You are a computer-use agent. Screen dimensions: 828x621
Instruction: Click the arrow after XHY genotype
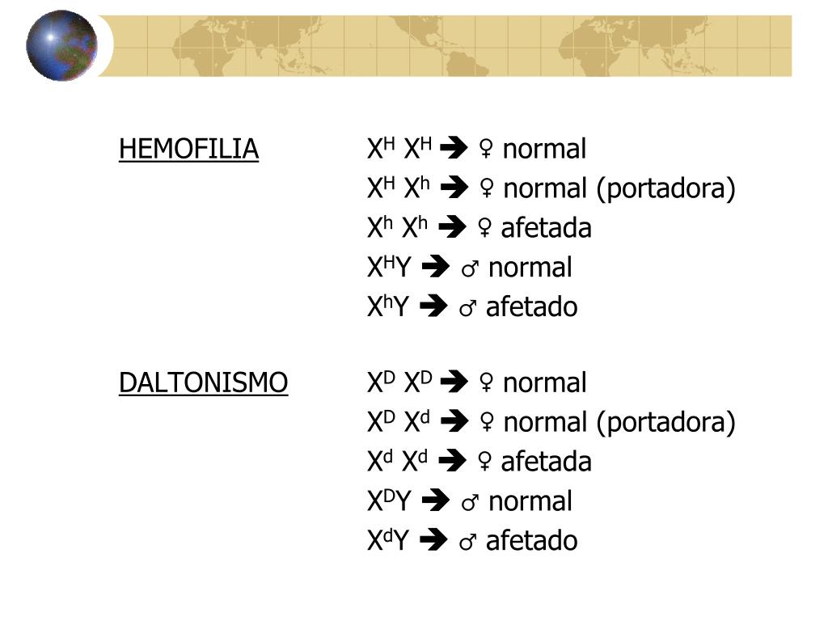pyautogui.click(x=436, y=267)
